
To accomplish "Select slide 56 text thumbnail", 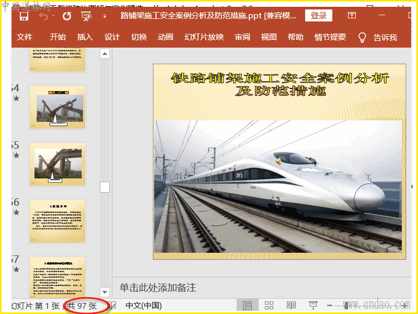I will 57,221.
